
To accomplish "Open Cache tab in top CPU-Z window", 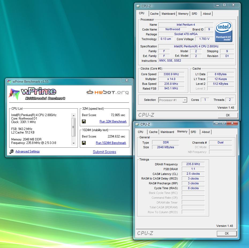I will pos(154,14).
